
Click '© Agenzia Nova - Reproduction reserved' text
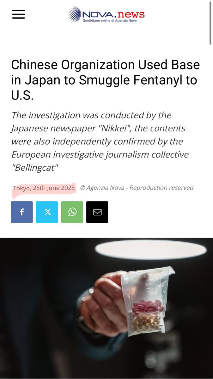point(137,188)
